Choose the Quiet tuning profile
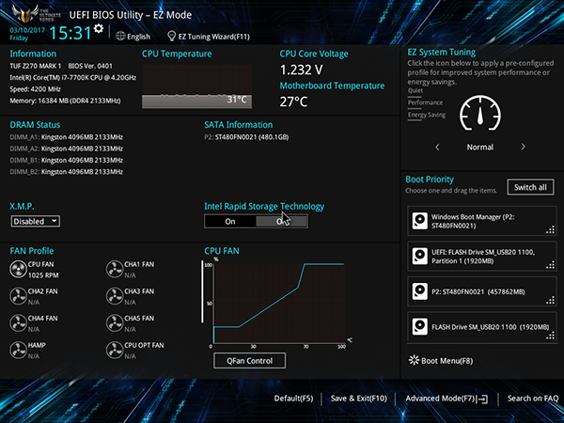Image resolution: width=564 pixels, height=423 pixels. (x=415, y=90)
